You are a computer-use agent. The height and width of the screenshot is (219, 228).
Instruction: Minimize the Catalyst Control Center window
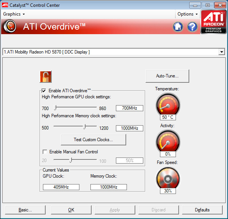tap(195, 5)
